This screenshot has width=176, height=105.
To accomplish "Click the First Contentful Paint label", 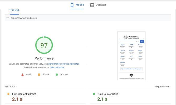I will 24,94.
